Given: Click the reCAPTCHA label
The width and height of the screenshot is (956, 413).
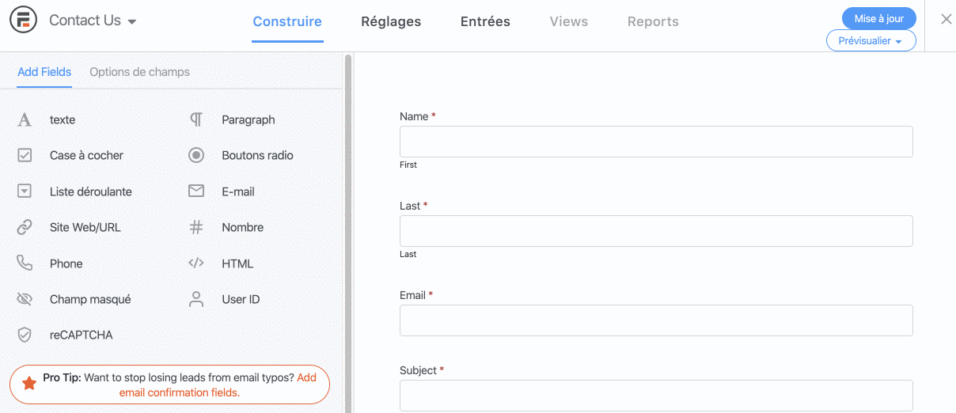Looking at the screenshot, I should 82,335.
